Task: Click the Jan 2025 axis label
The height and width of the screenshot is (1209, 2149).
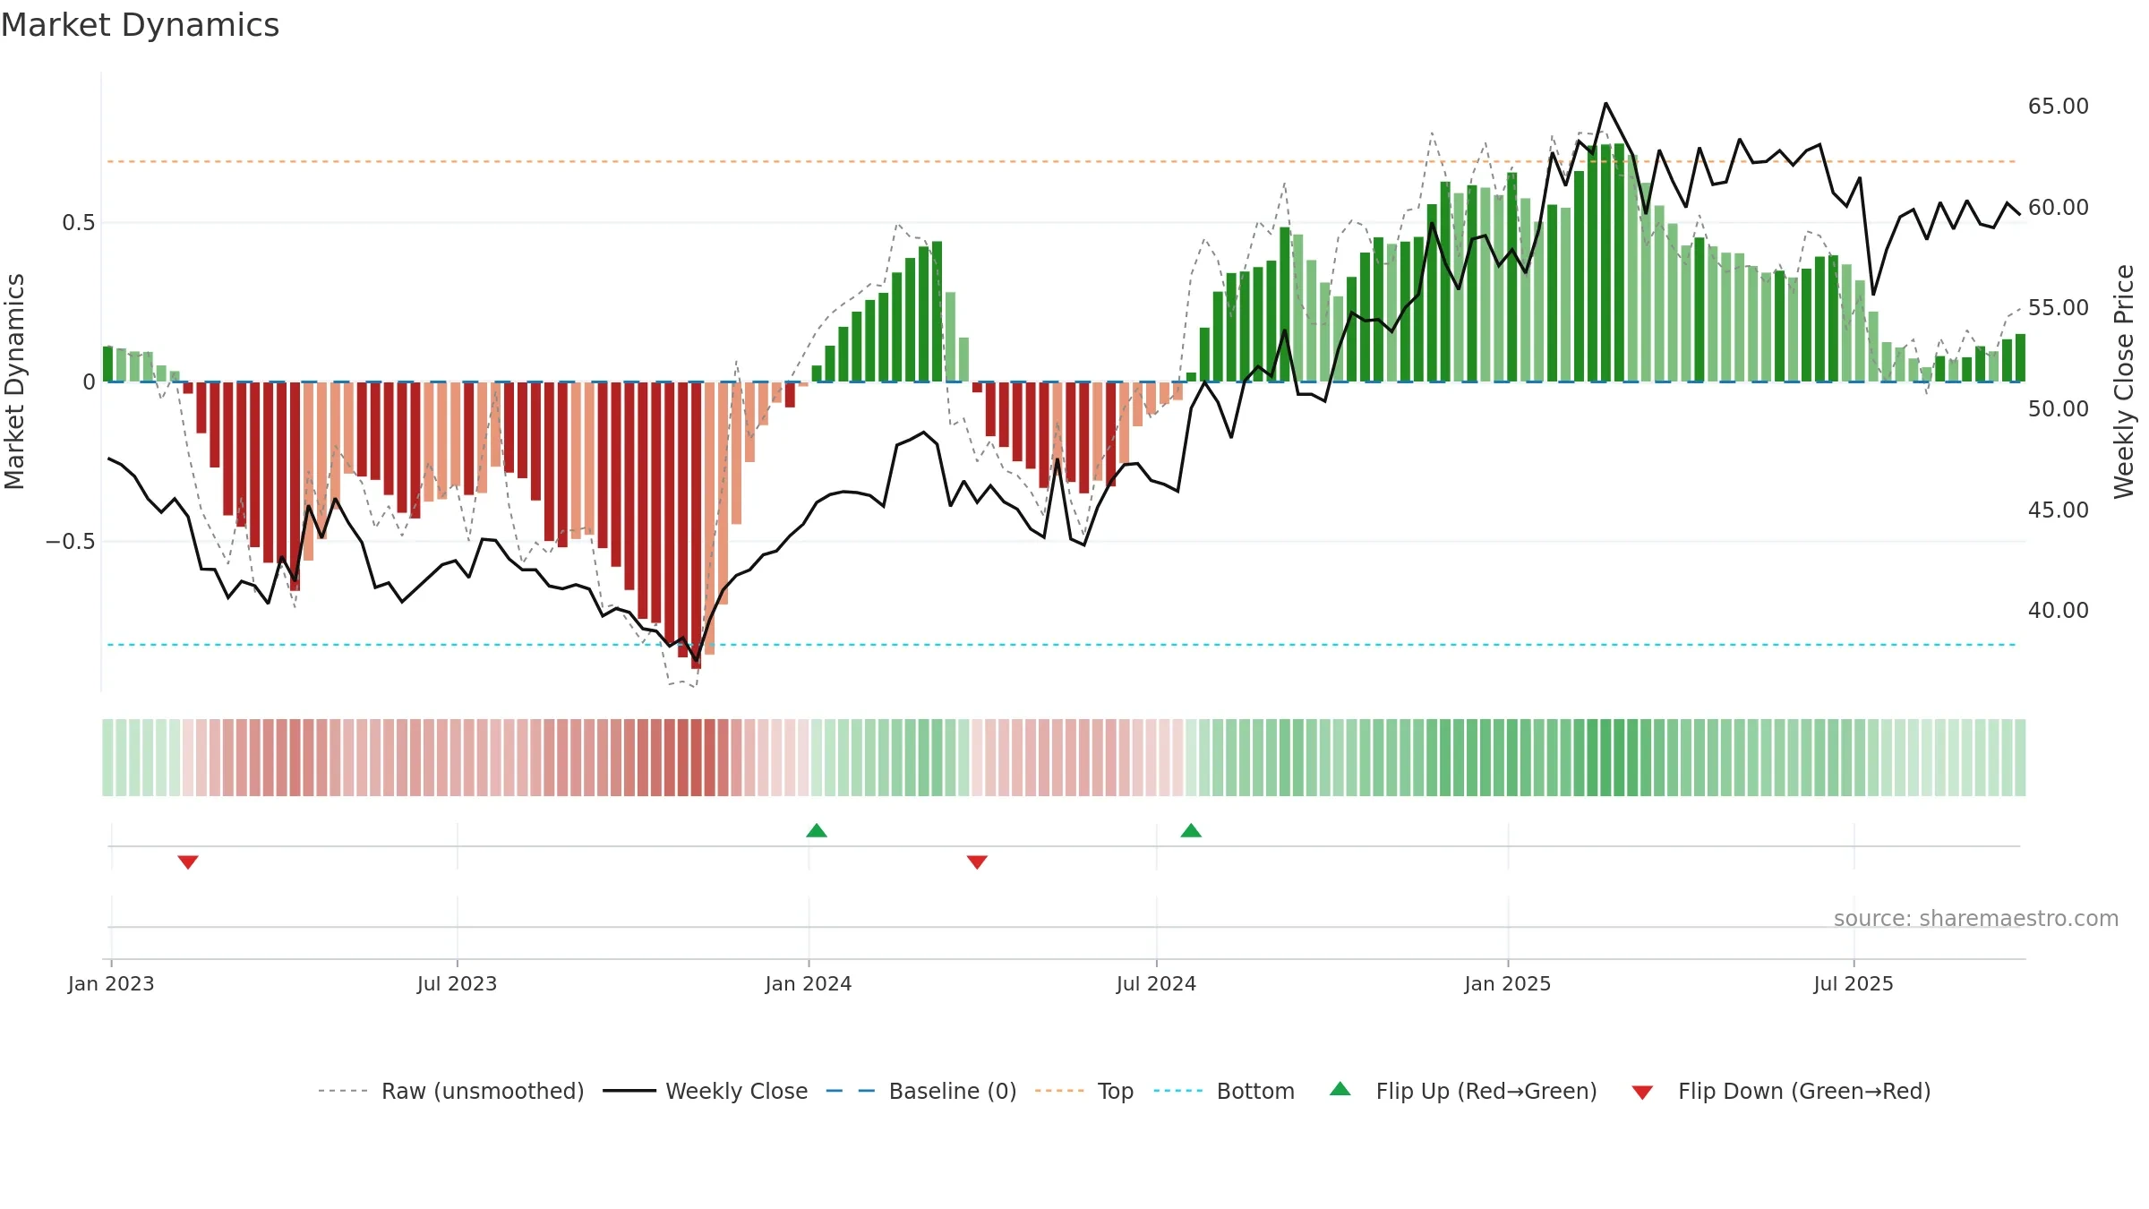Action: tap(1508, 983)
